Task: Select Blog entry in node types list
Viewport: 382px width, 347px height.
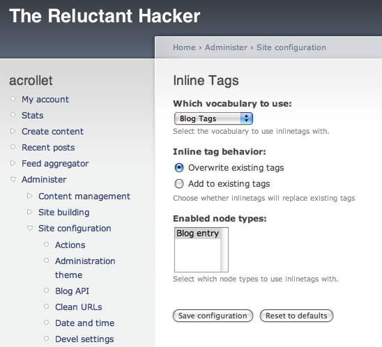Action: pos(197,233)
